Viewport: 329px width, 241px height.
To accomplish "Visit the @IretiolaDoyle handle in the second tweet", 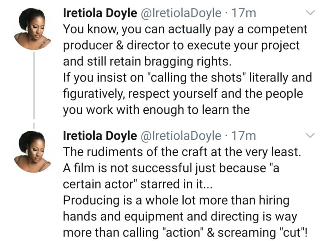I will click(181, 136).
